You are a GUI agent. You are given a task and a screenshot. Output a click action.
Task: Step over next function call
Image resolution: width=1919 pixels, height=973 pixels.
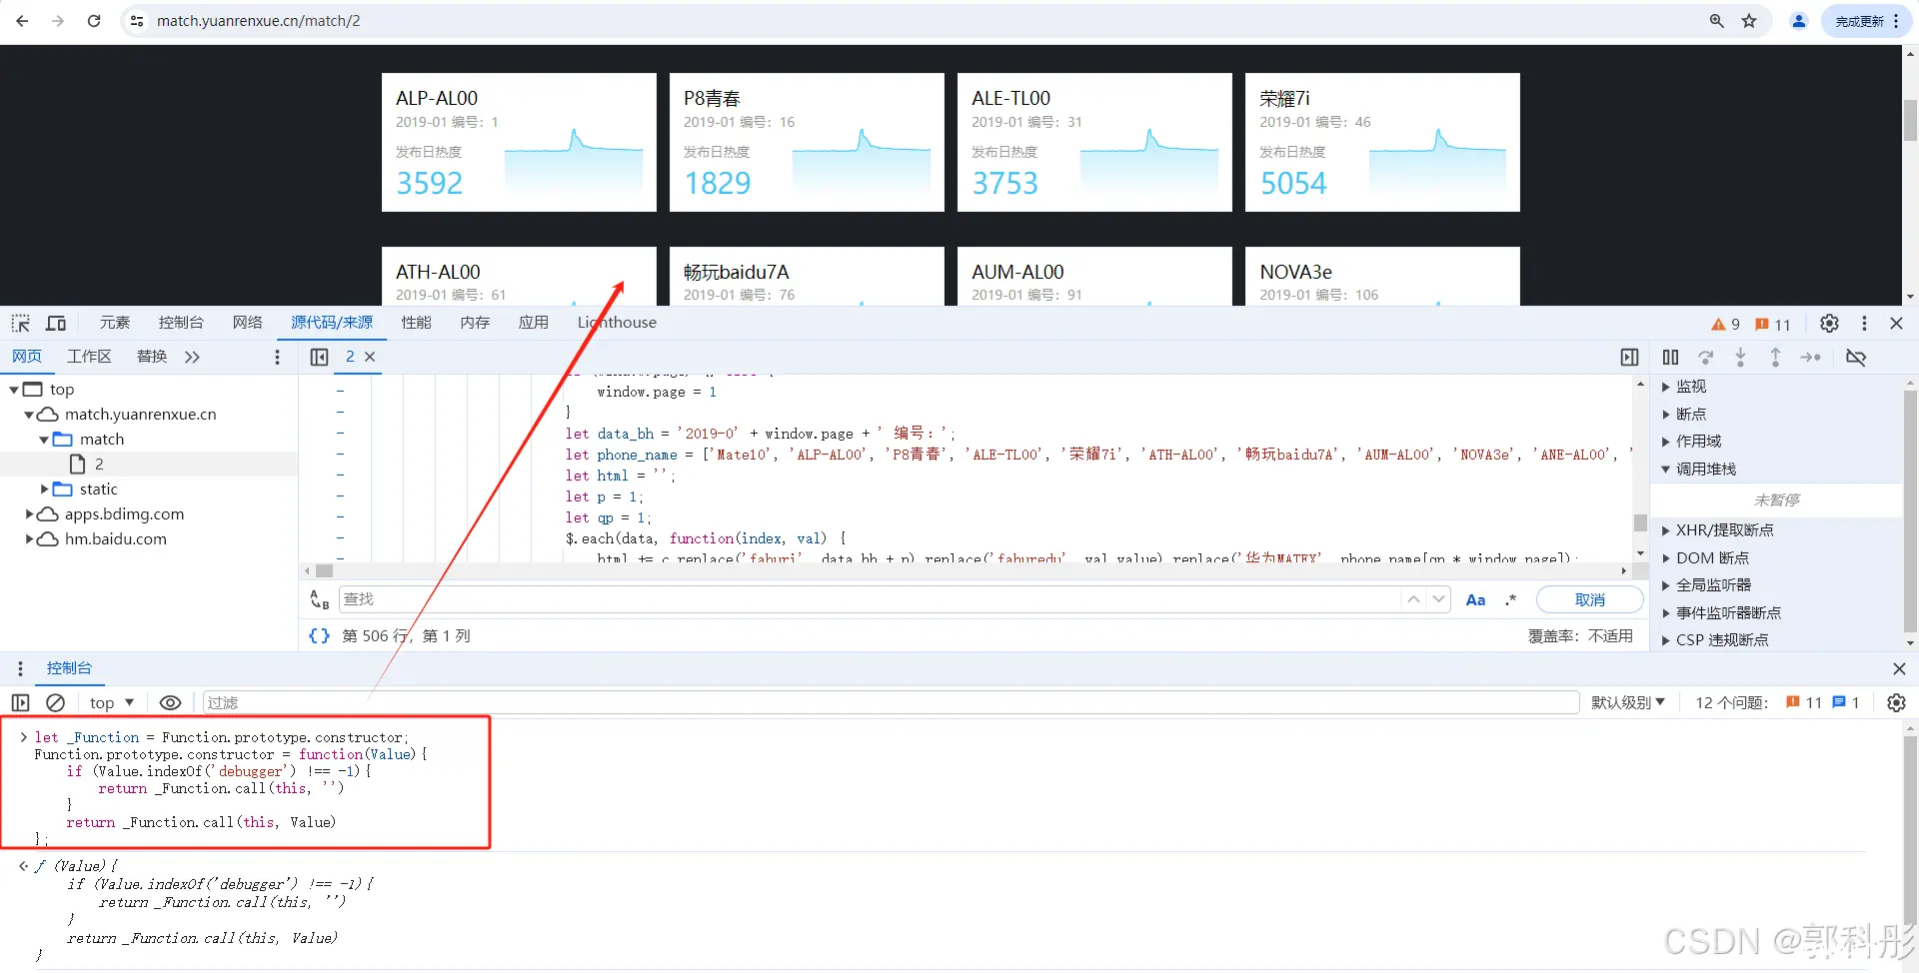[x=1706, y=357]
